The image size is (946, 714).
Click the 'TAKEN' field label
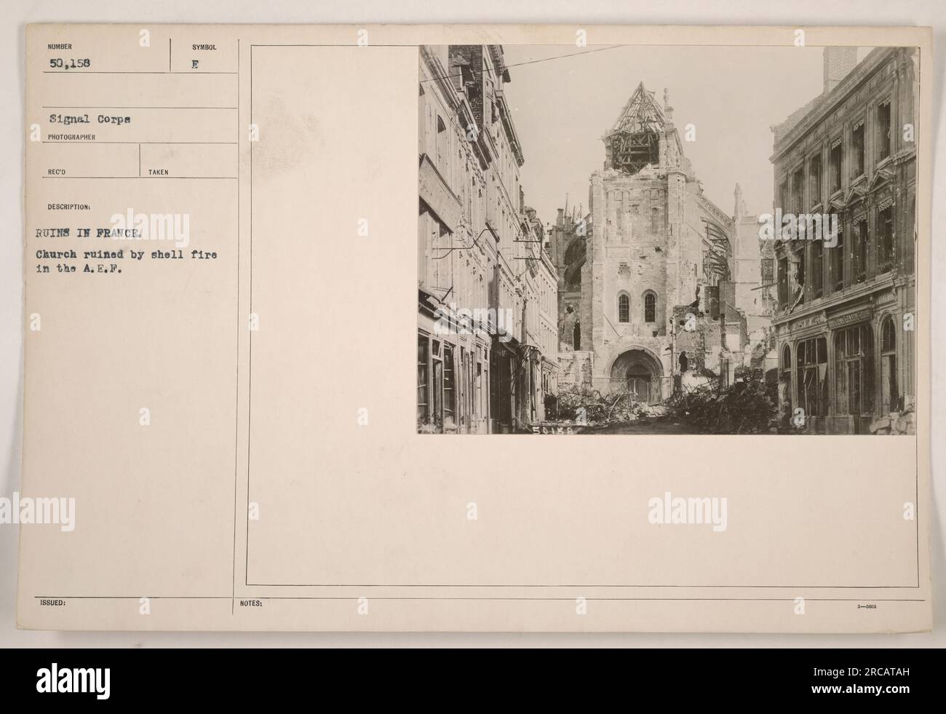coord(159,172)
